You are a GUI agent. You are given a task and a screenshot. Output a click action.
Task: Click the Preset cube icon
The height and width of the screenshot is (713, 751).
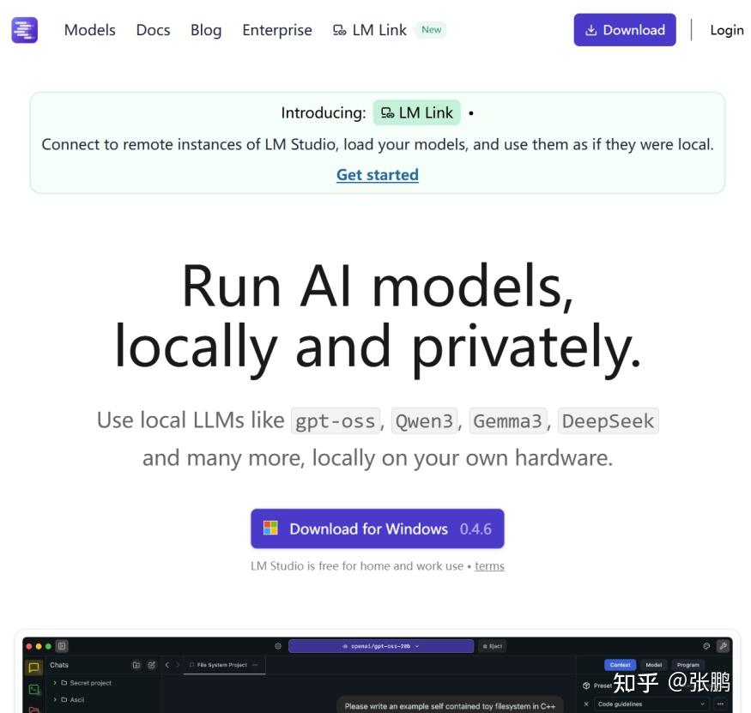[586, 686]
